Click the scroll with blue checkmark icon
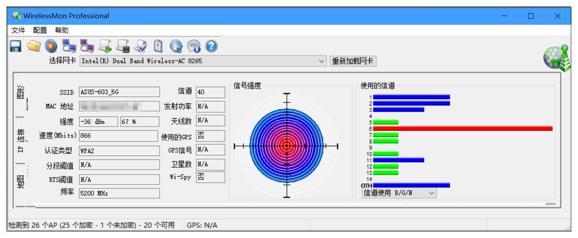The image size is (578, 238). pos(140,46)
